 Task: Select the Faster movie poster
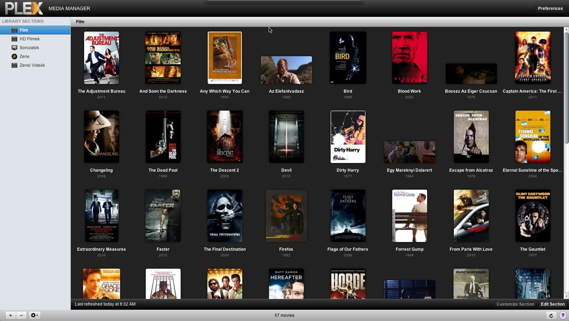[x=163, y=216]
